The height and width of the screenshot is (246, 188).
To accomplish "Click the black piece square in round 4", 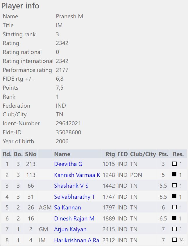I will pyautogui.click(x=174, y=197).
